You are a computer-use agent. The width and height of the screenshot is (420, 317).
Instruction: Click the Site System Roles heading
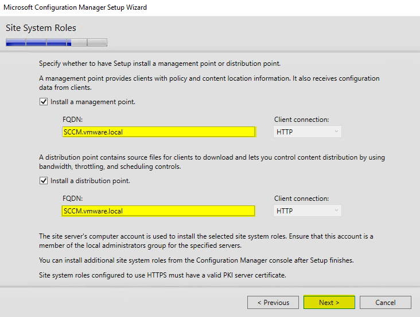(41, 28)
